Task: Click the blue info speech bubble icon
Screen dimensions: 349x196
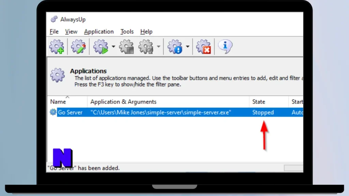Action: click(225, 47)
